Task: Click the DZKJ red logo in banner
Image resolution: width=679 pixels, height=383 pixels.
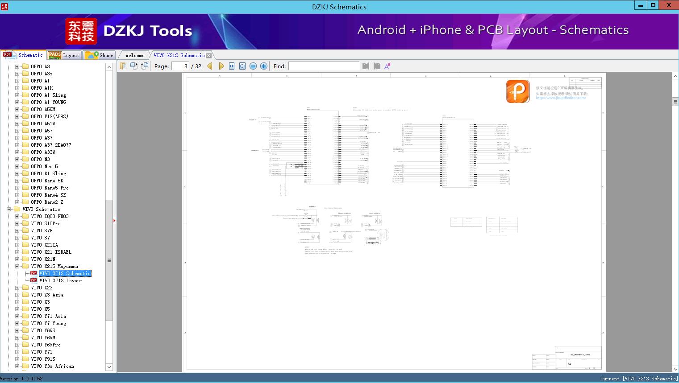Action: (x=81, y=31)
